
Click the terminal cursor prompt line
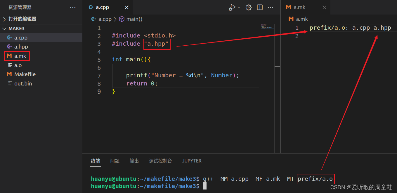click(x=149, y=186)
